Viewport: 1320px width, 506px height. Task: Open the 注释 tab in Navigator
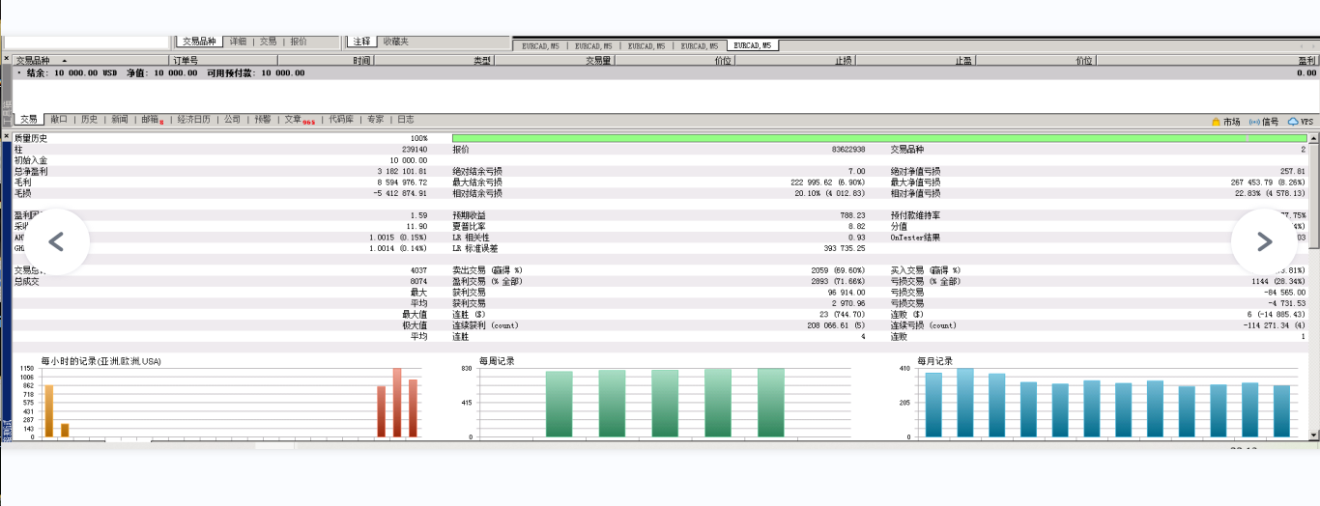361,42
